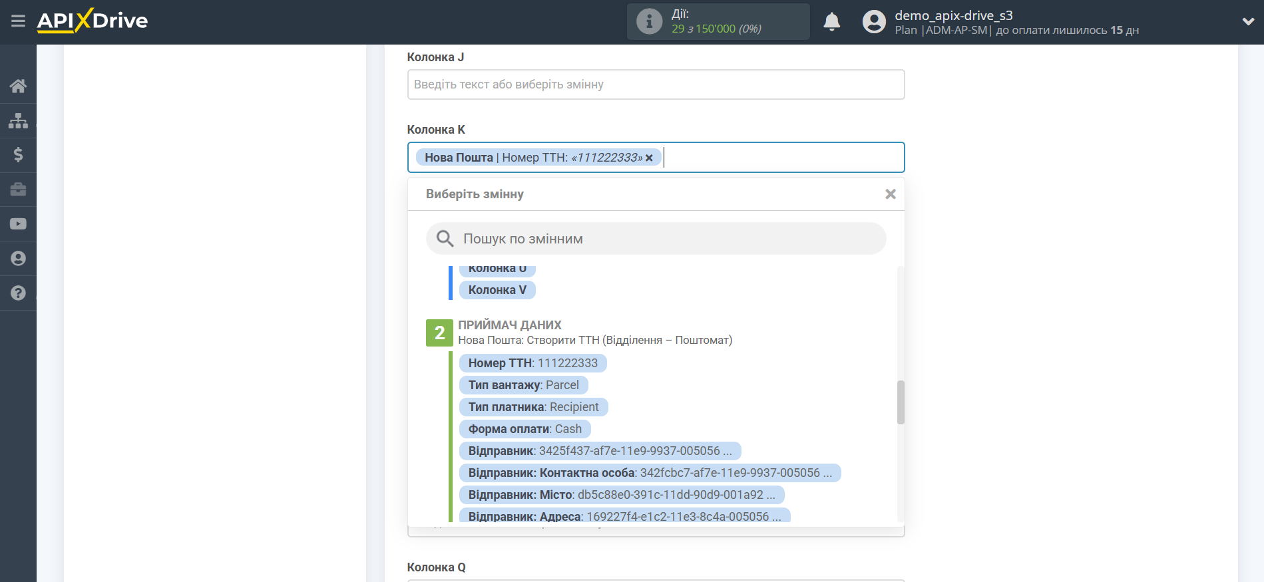1264x582 pixels.
Task: Select the Тип платника: Recipient variable
Action: (533, 407)
